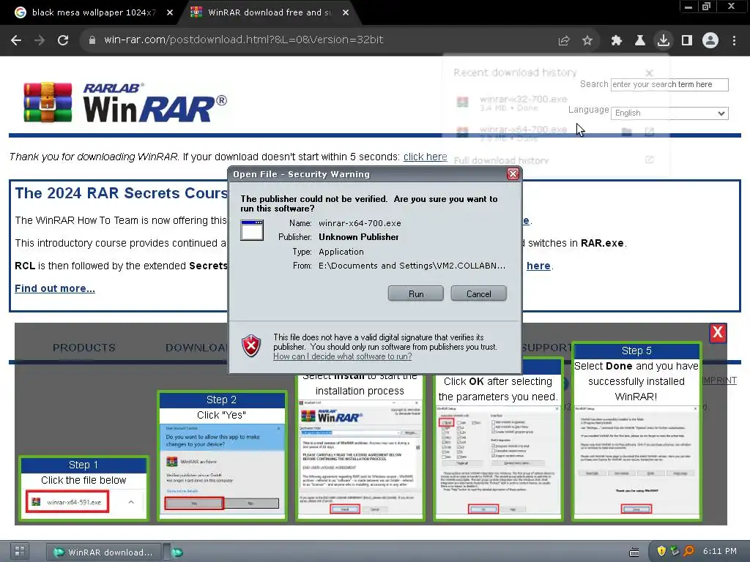Screen dimensions: 750x562
Task: Click the Step 2 Click Yes thumbnail
Action: [x=222, y=455]
